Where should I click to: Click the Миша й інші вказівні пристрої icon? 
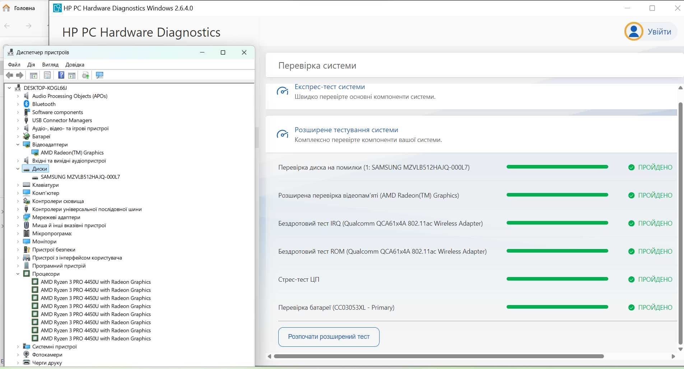point(26,225)
